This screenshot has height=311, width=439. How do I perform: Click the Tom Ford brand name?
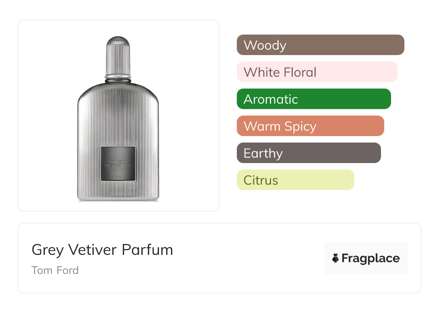pos(55,270)
